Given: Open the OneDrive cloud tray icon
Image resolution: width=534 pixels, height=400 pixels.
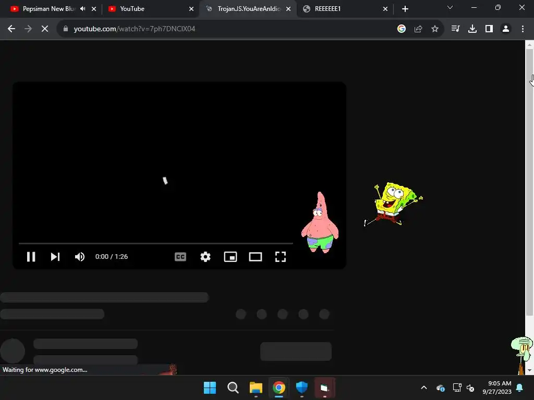Looking at the screenshot, I should click(x=440, y=387).
